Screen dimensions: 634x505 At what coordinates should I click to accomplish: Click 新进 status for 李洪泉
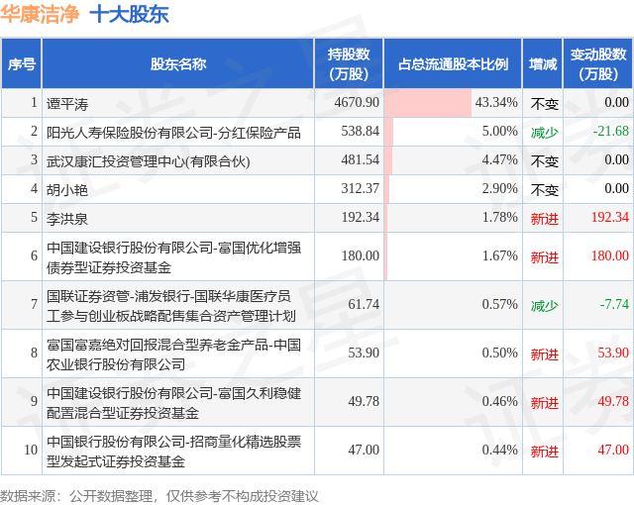pos(544,219)
